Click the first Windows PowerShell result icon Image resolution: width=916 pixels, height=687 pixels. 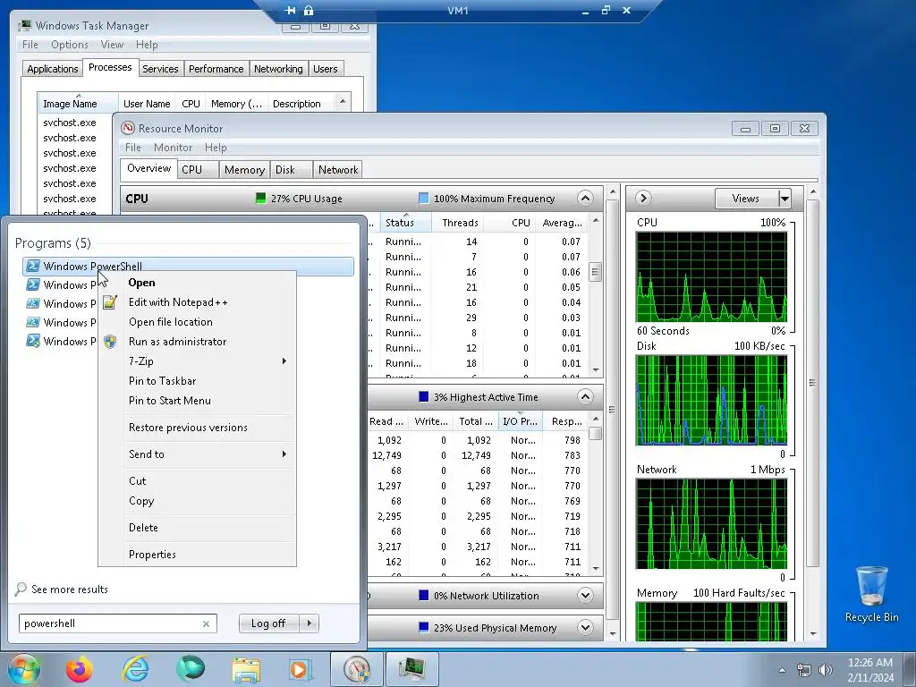pos(33,266)
